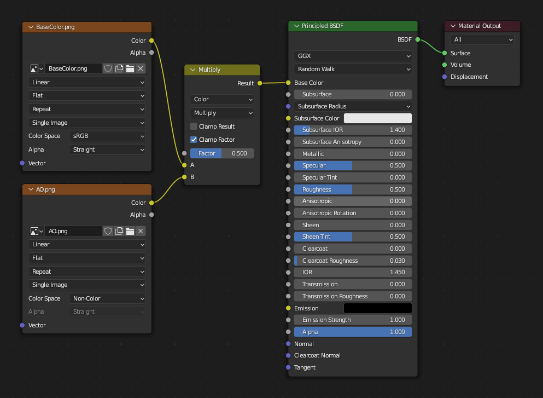Click BaseColor.png image name field
The image size is (543, 398).
(73, 68)
